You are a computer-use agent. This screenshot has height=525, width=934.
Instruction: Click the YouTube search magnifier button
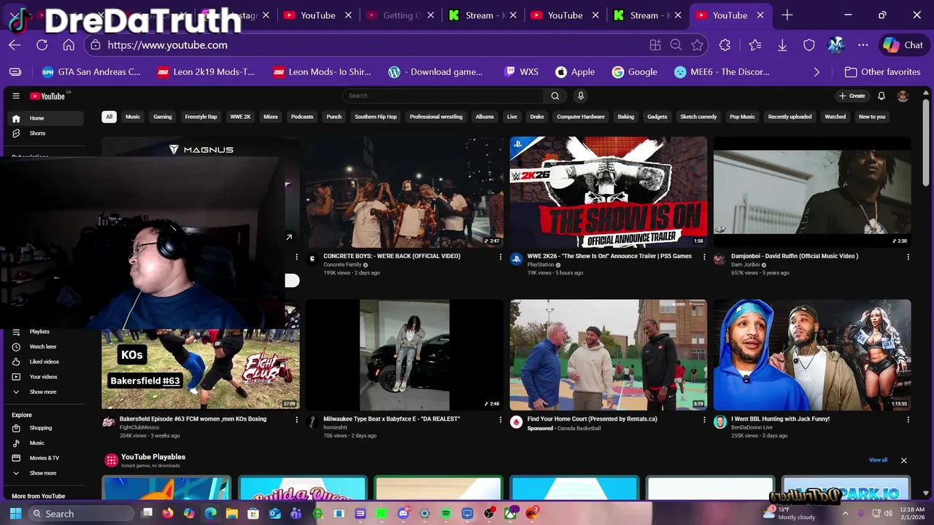pos(555,96)
